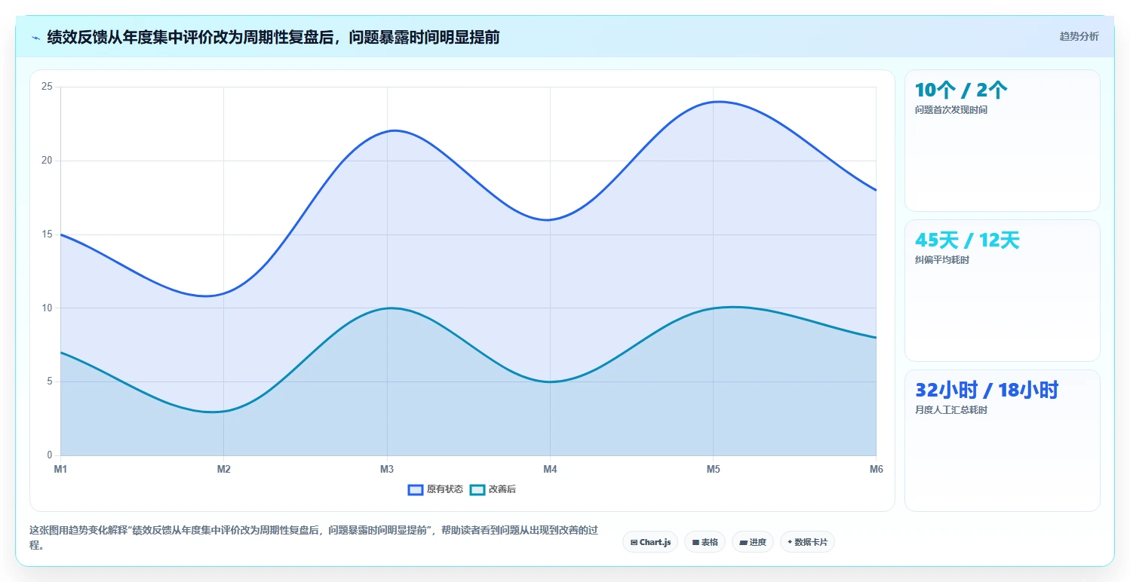Click the M1 axis label
The image size is (1130, 582).
pos(60,470)
